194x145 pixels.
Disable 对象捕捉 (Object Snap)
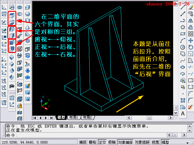[125, 142]
